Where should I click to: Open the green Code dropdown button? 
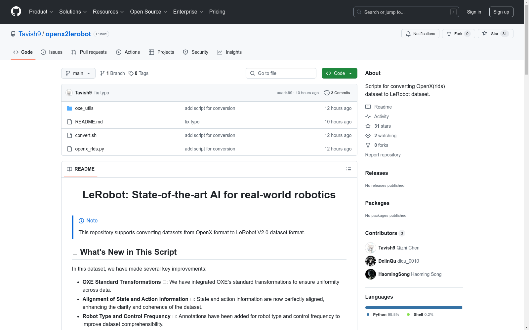pos(339,73)
